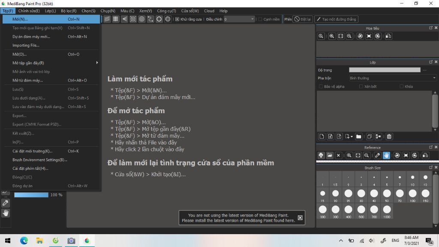The image size is (439, 247).
Task: Select hand tool in Reference panel
Action: click(x=386, y=155)
